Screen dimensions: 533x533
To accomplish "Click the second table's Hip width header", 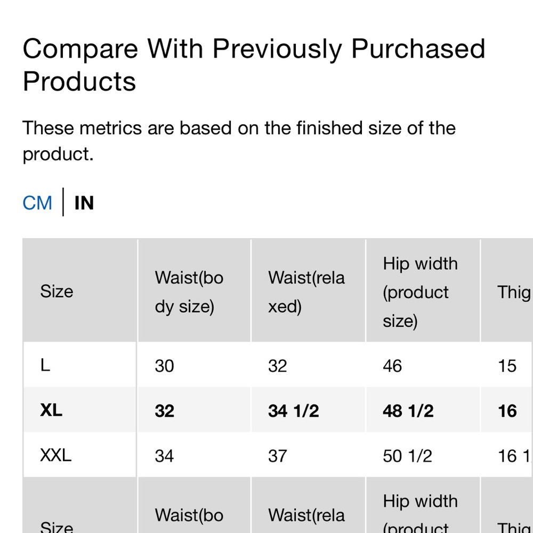I will coord(420,514).
